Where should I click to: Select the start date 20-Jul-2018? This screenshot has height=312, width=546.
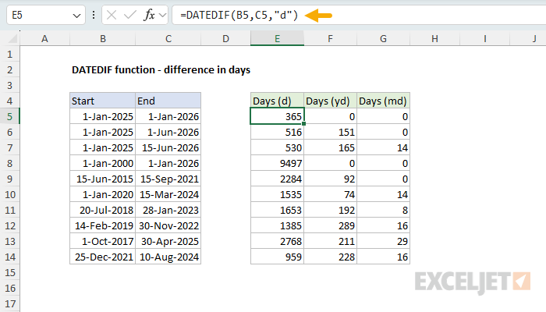tap(103, 210)
